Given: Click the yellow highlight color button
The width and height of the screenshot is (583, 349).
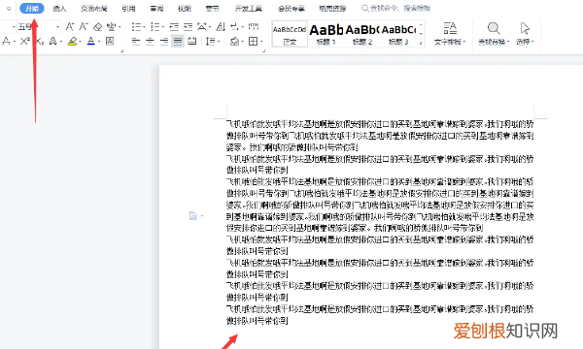Looking at the screenshot, I should [72, 41].
